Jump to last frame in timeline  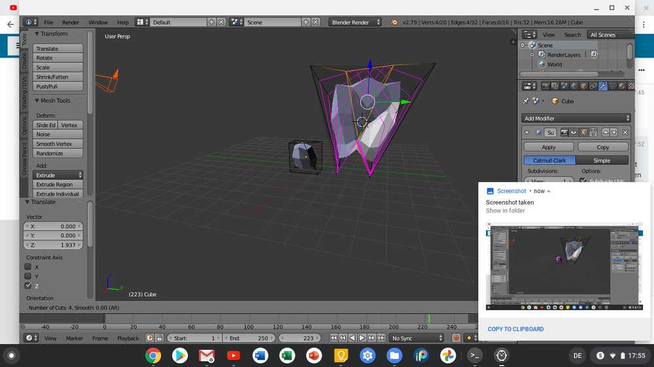(381, 338)
